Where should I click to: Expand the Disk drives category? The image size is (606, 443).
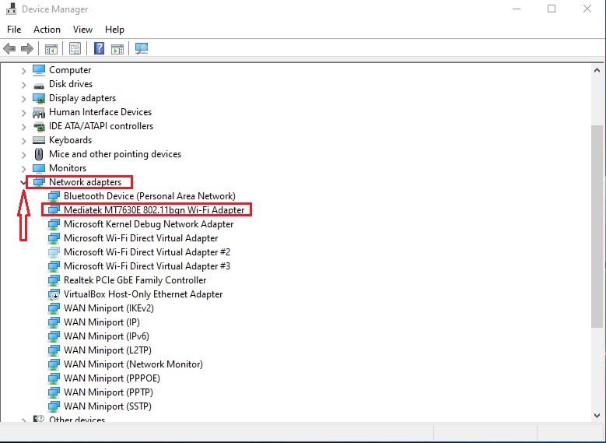coord(23,84)
